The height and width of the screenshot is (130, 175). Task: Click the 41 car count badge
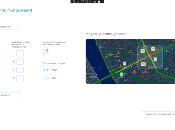click(153, 49)
